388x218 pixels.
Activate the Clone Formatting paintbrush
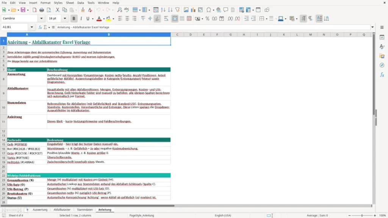[x=83, y=10]
